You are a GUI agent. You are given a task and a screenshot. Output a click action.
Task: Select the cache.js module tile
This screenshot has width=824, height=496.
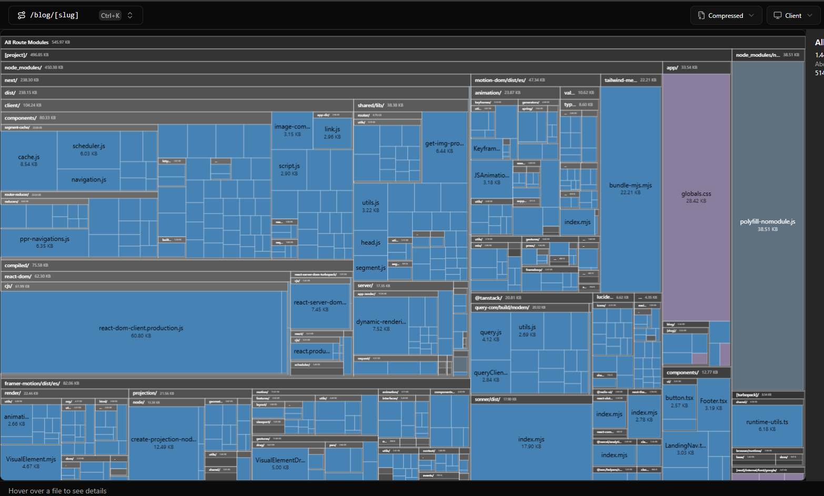tap(29, 157)
